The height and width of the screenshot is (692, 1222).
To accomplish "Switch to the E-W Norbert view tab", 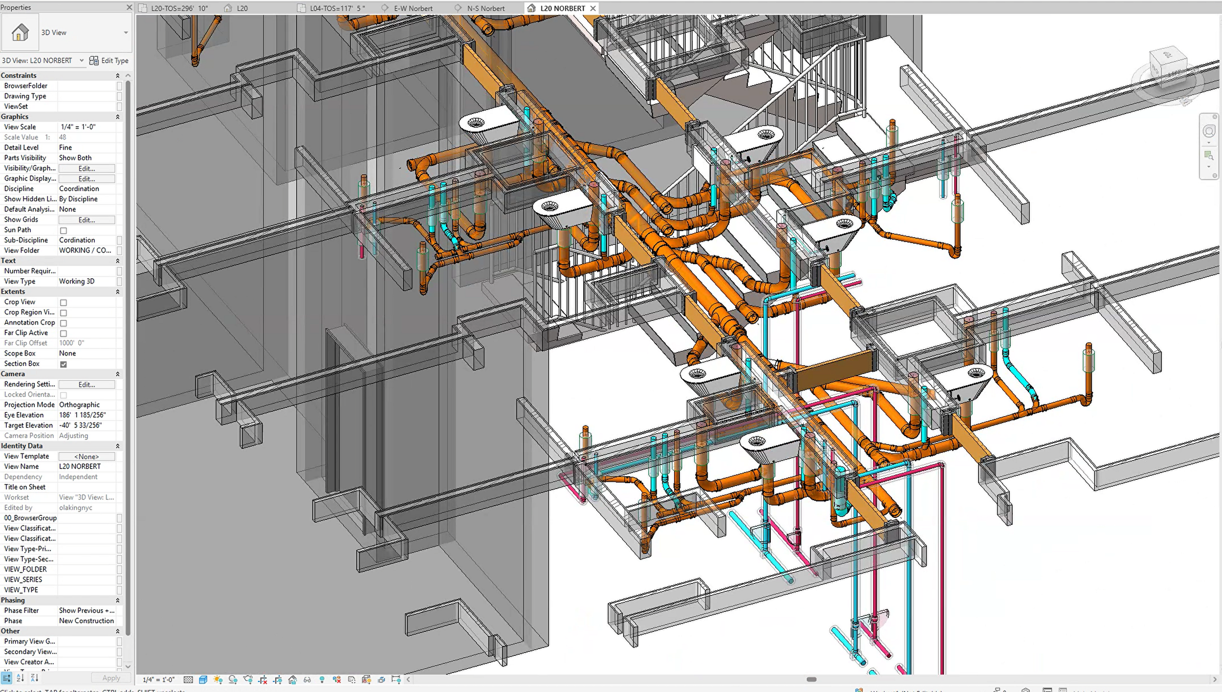I will pos(413,8).
